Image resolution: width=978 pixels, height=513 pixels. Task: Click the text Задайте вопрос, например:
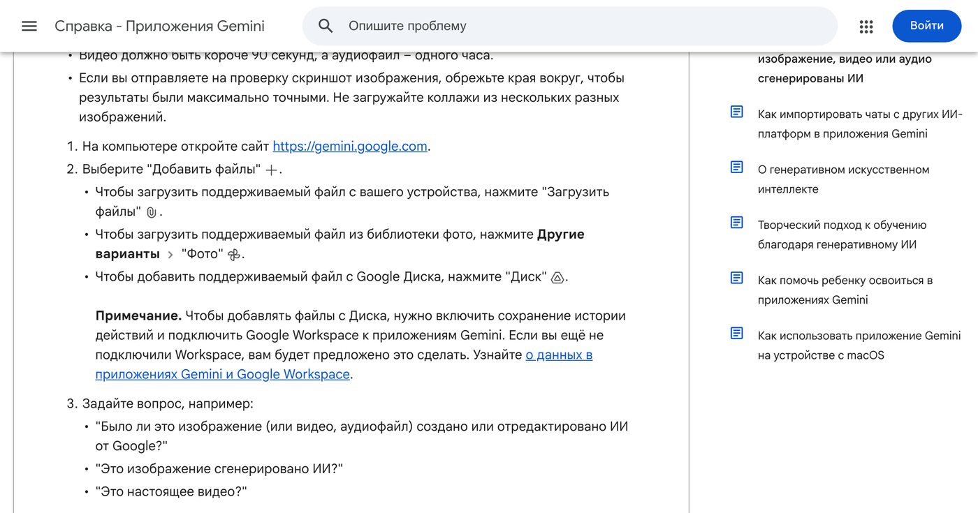coord(168,403)
